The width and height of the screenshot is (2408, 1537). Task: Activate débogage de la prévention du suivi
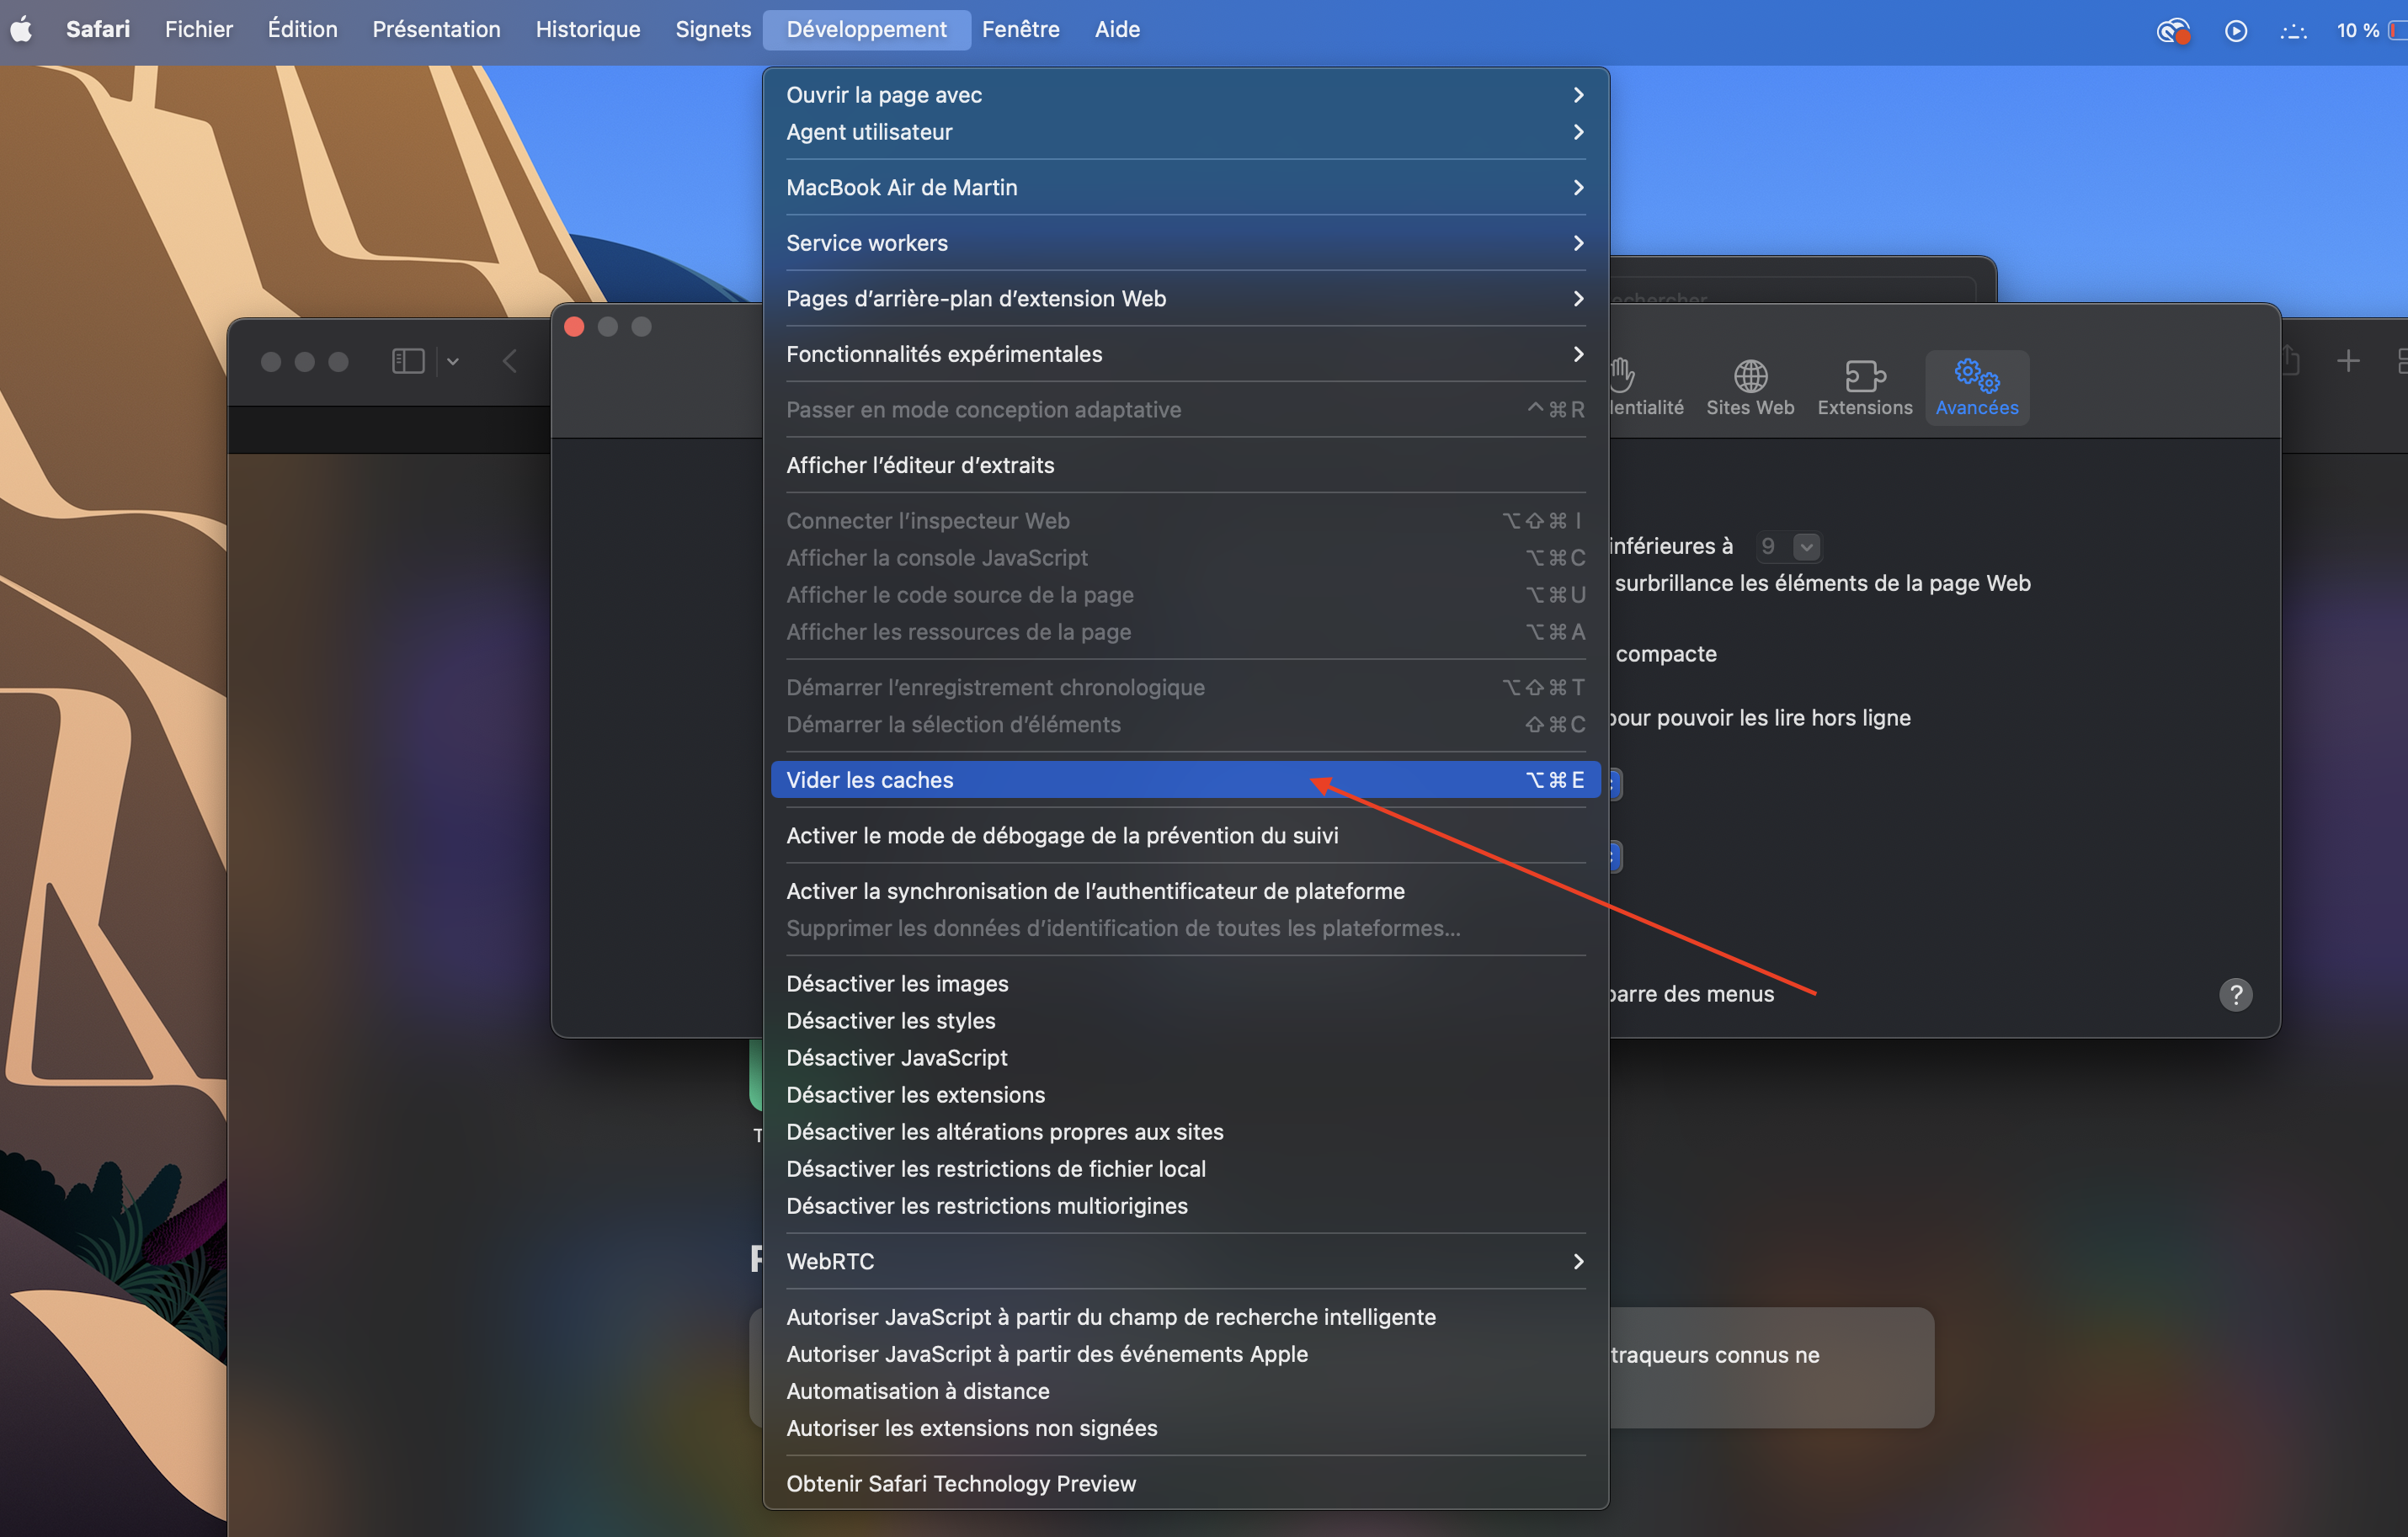click(1186, 835)
